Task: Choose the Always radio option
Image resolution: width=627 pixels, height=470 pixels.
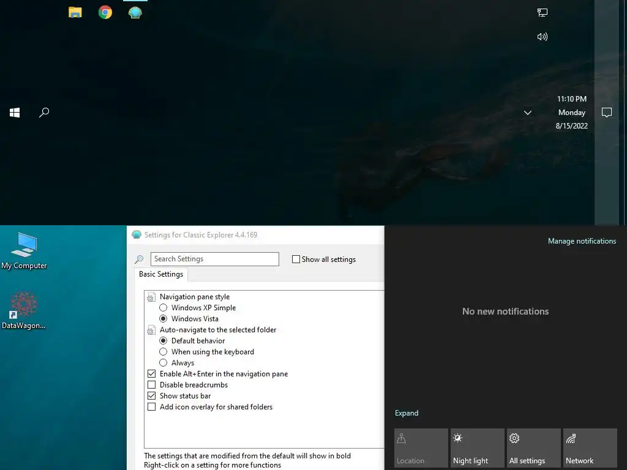Action: [x=163, y=363]
